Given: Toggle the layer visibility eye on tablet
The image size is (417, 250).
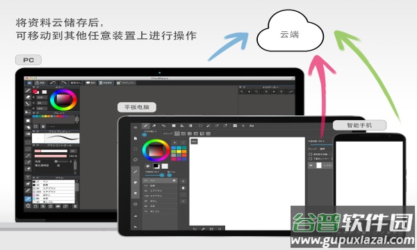Looking at the screenshot, I should tap(311, 165).
